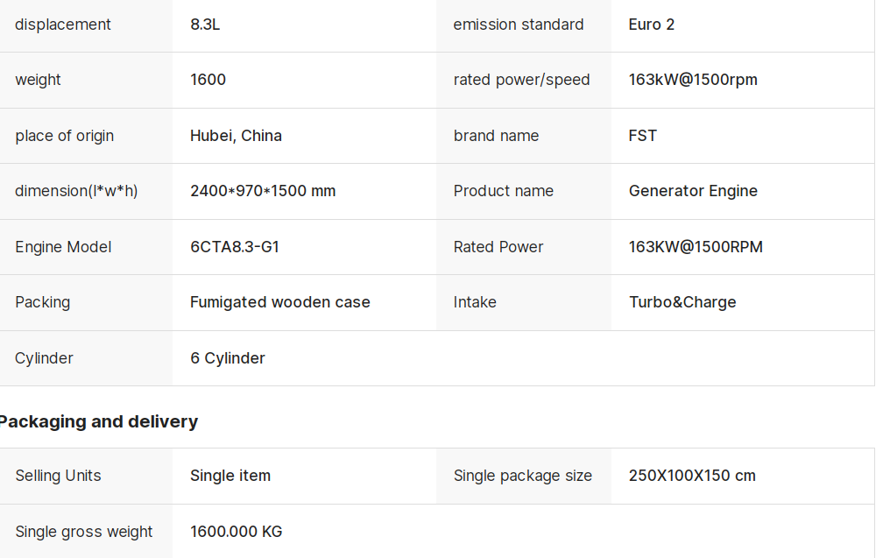The image size is (876, 558).
Task: Select the Turbo&Charge intake value
Action: tap(682, 302)
